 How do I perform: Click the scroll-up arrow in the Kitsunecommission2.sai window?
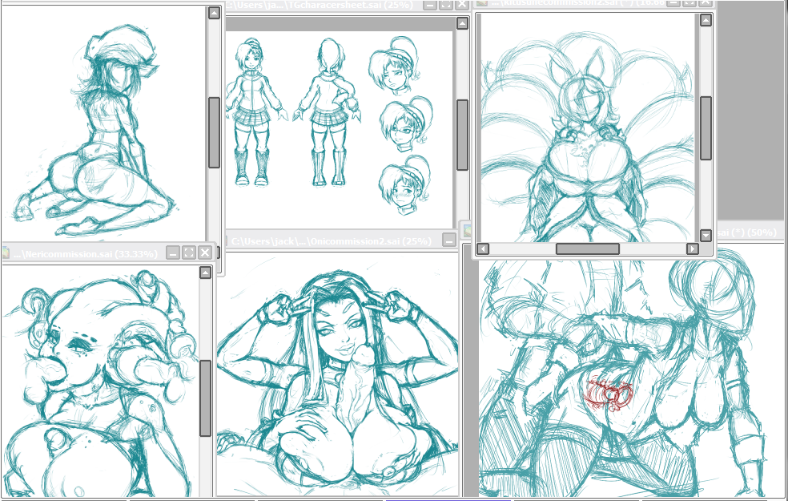[x=706, y=20]
